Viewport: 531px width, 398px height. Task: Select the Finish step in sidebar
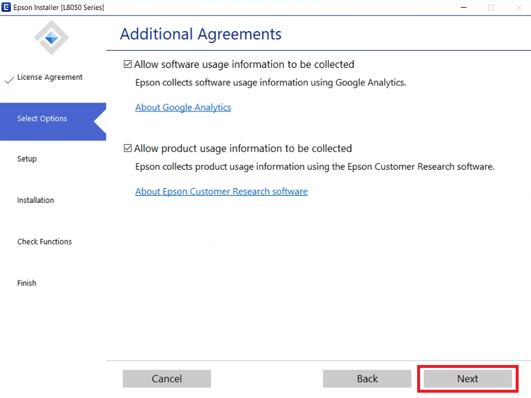click(27, 283)
